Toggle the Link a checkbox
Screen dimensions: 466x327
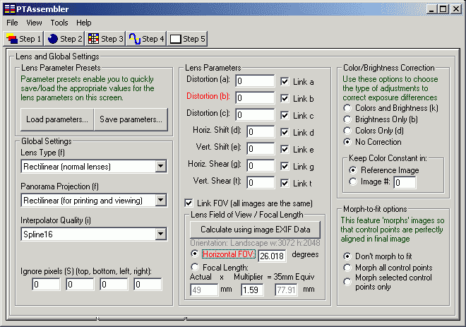[285, 81]
